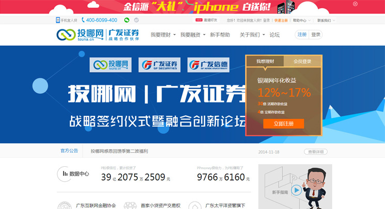Image resolution: width=385 pixels, height=209 pixels.
Task: Click the GF Securities logo in banner
Action: (x=159, y=65)
